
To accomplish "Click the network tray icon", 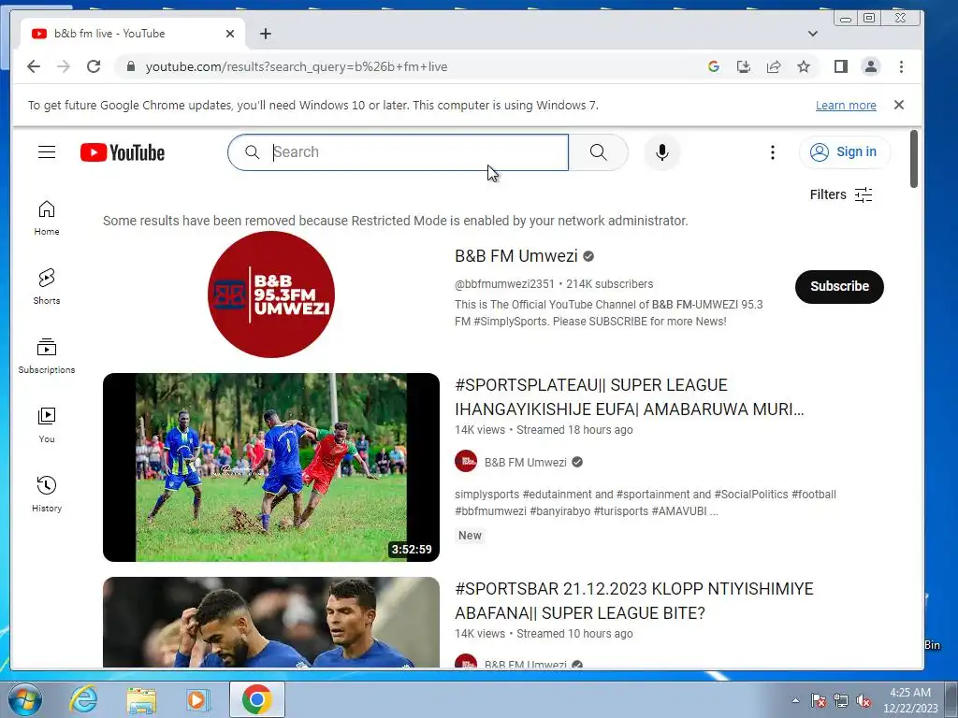I will [841, 701].
